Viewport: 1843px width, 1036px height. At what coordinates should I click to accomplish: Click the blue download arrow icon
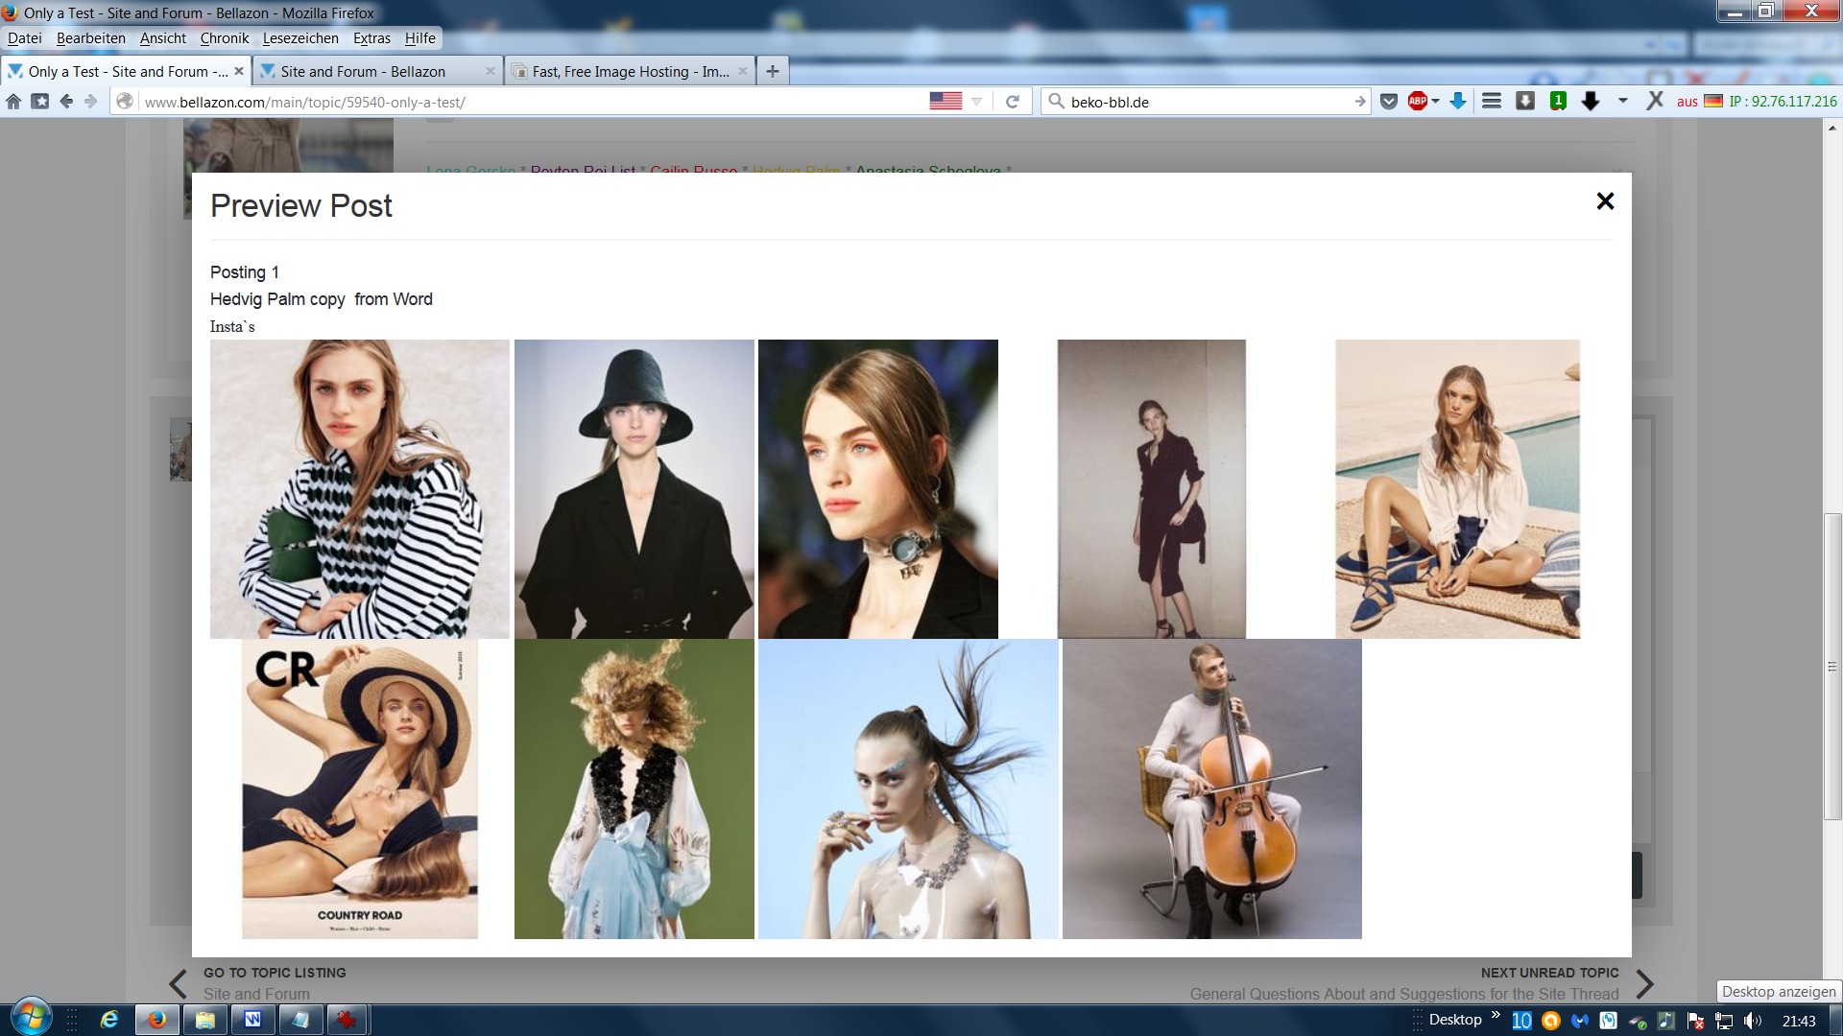1458,102
